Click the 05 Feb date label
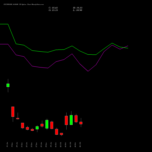Image resolution: width=152 pixels, height=152 pixels. coord(75,144)
